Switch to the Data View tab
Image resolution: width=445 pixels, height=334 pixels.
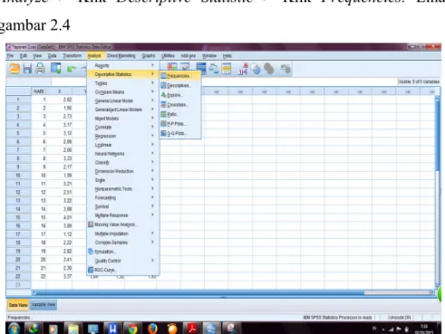18,305
